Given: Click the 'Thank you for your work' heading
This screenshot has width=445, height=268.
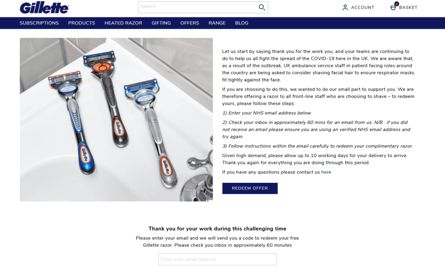Looking at the screenshot, I should [x=217, y=228].
